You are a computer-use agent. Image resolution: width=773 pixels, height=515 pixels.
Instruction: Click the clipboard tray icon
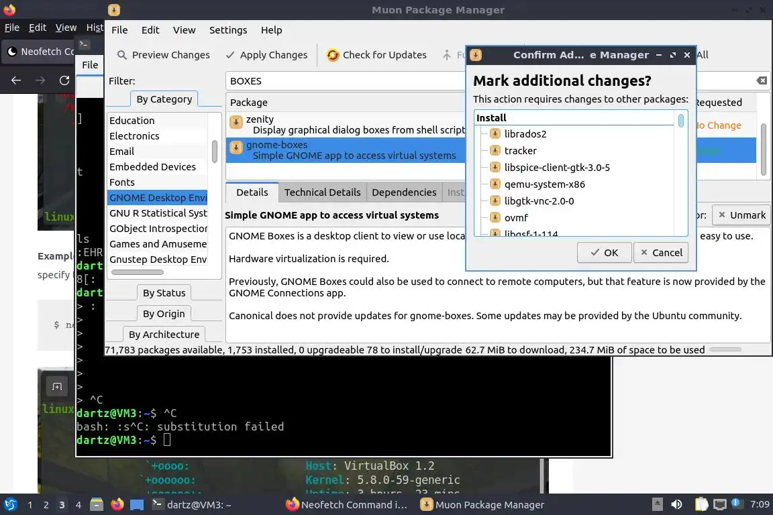pyautogui.click(x=701, y=504)
